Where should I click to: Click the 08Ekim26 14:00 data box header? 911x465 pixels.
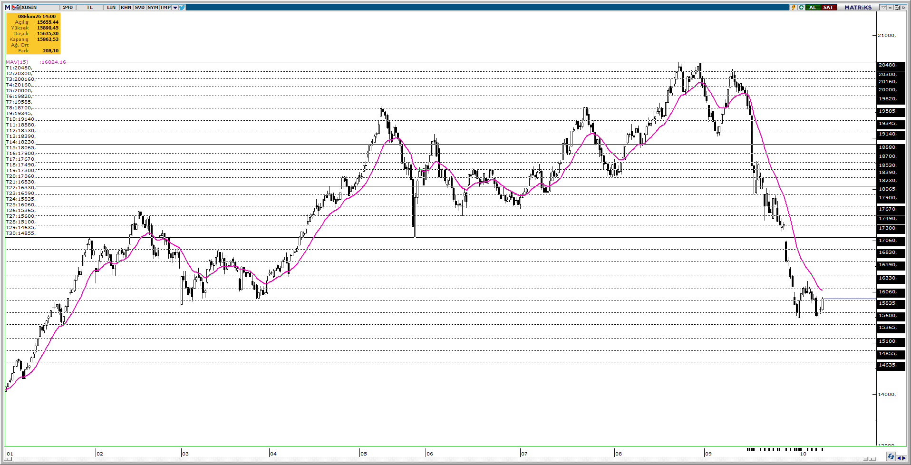point(37,17)
